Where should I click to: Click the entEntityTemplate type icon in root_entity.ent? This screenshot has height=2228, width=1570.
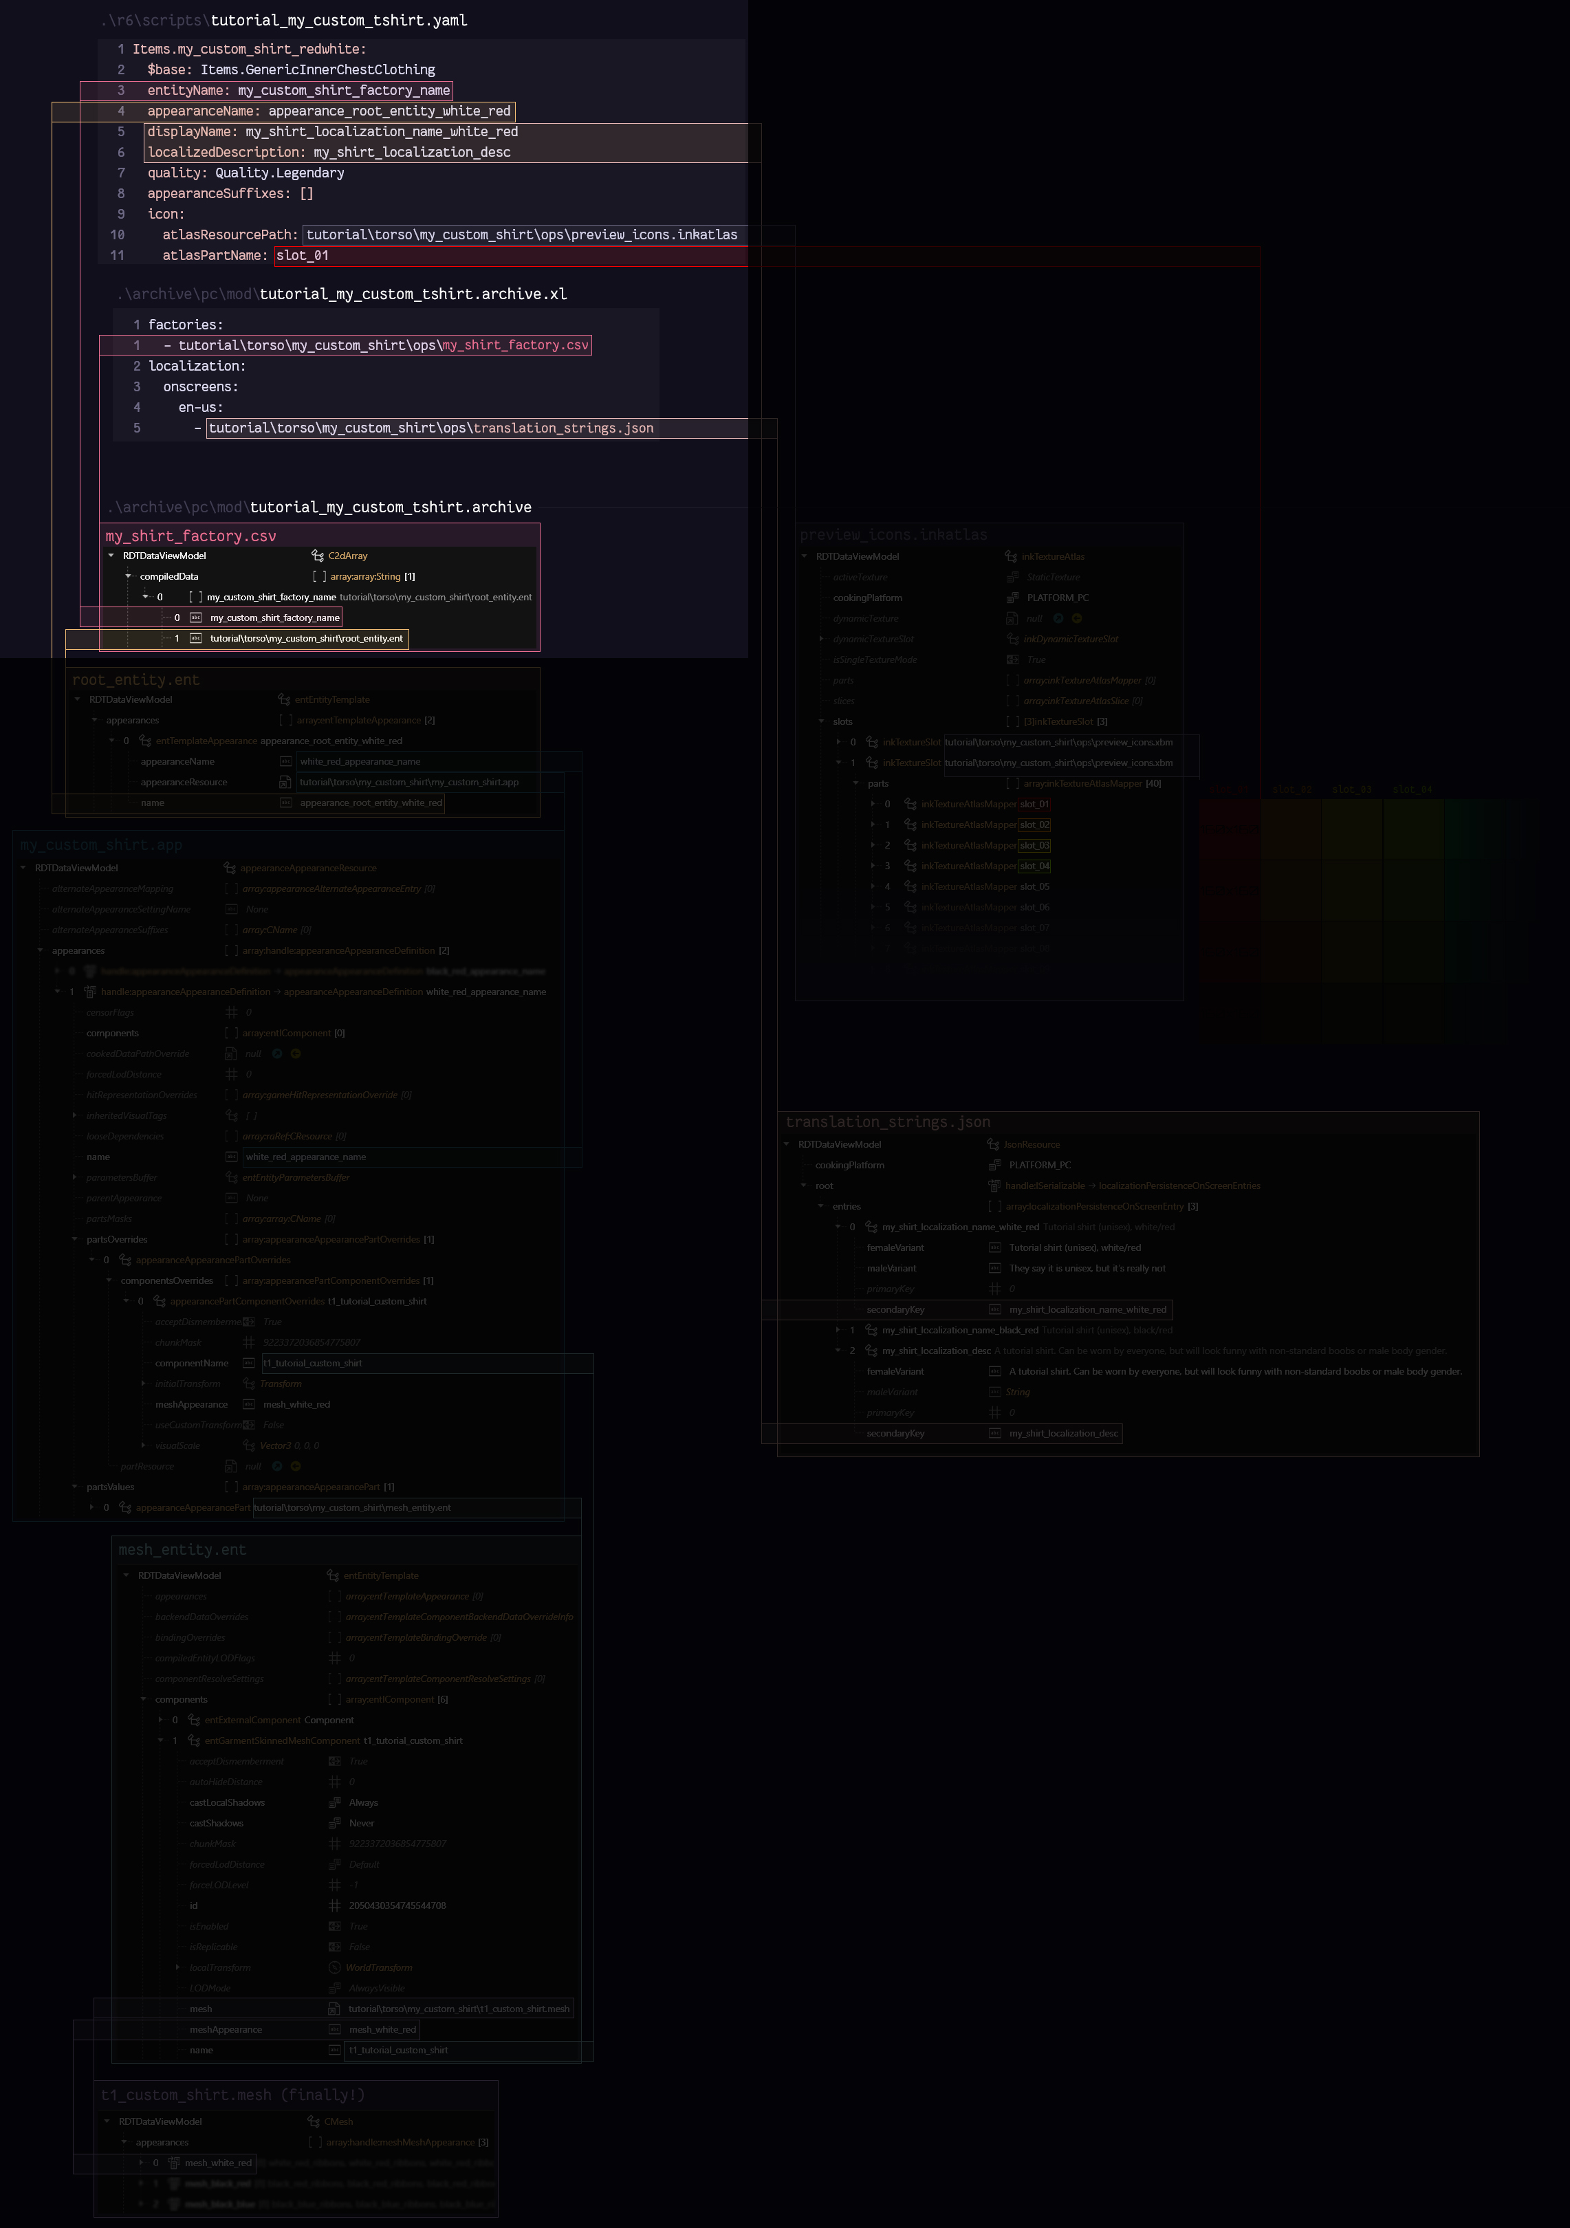pos(284,699)
